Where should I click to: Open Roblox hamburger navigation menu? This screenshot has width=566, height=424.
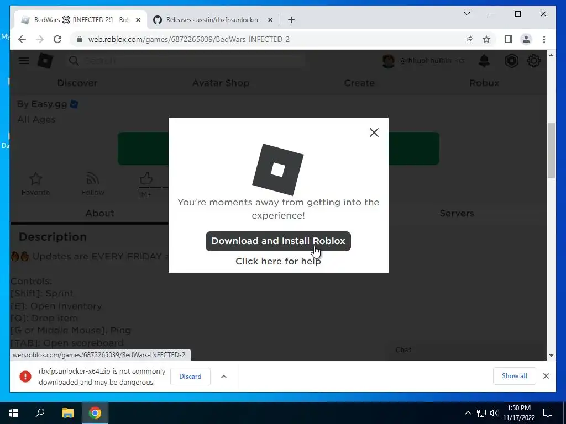tap(24, 61)
